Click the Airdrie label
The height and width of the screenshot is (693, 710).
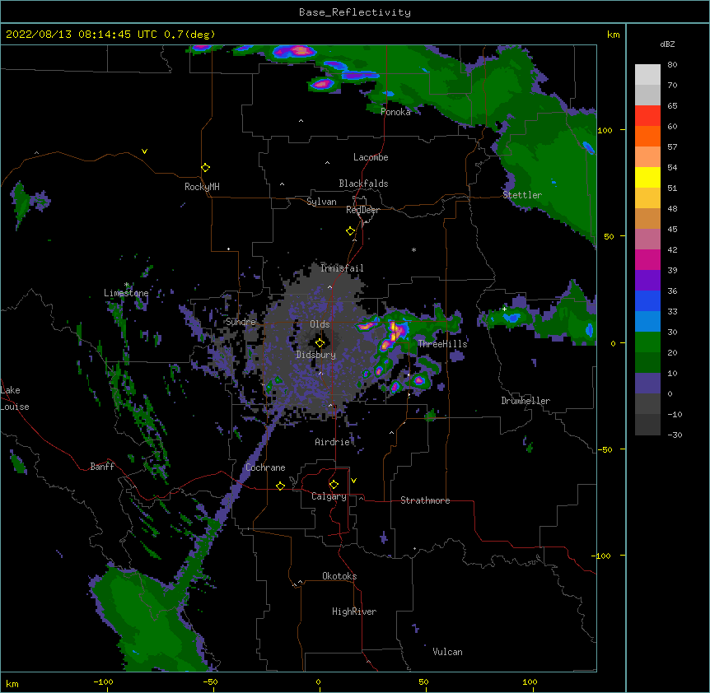pos(332,442)
